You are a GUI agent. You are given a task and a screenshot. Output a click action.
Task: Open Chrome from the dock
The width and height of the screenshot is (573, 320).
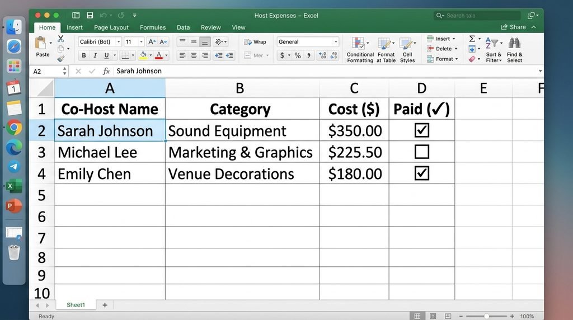(x=14, y=128)
